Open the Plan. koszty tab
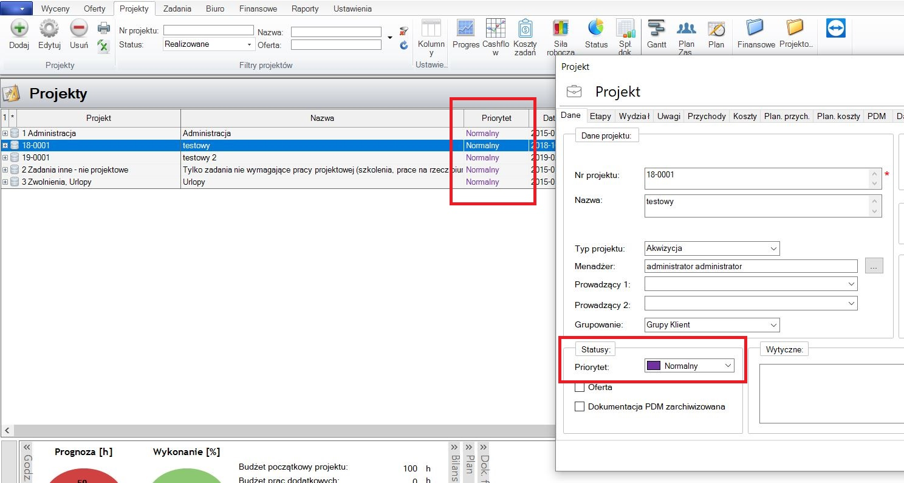This screenshot has width=904, height=483. pos(838,116)
